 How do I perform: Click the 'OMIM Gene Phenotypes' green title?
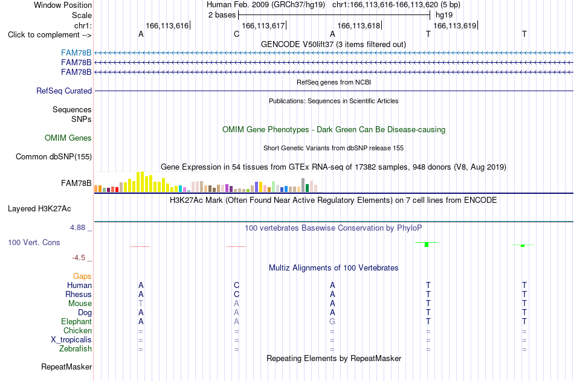[334, 130]
